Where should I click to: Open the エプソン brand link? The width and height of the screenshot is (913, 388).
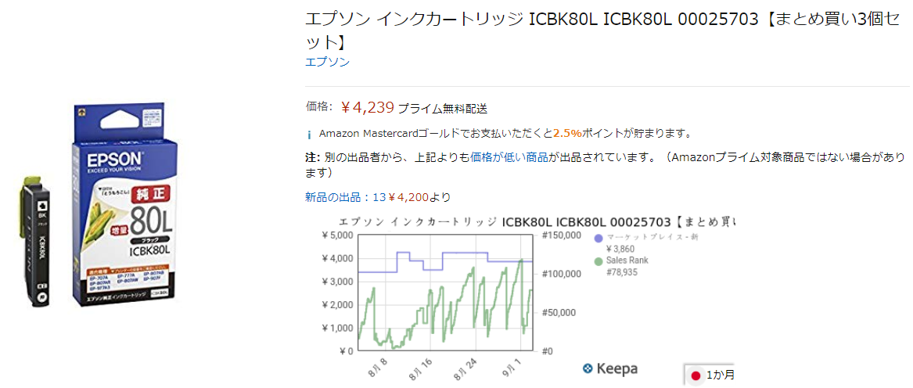tap(327, 62)
